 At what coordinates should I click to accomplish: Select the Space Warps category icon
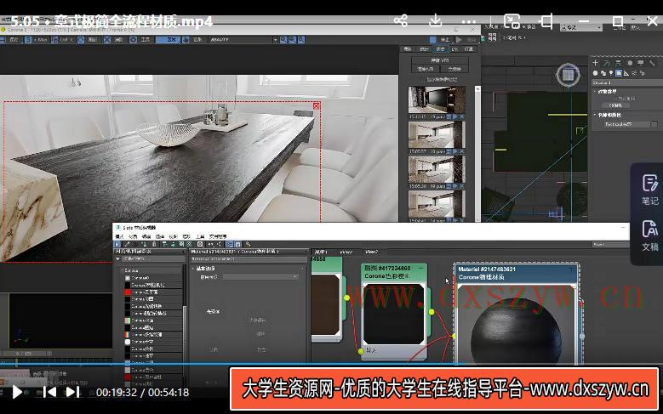point(634,73)
